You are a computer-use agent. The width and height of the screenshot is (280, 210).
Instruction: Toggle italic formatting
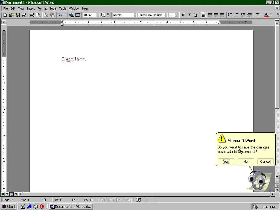[189, 15]
